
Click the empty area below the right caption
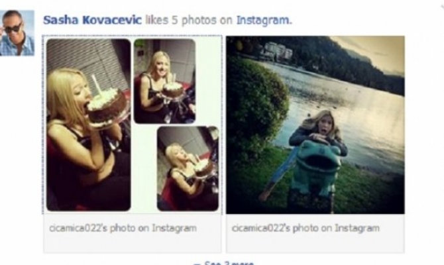(x=315, y=244)
